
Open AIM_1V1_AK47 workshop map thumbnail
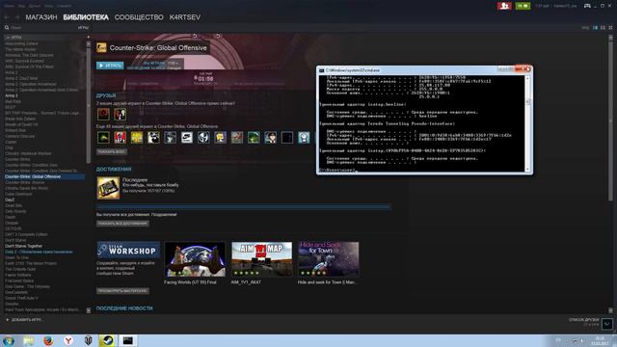(x=261, y=259)
